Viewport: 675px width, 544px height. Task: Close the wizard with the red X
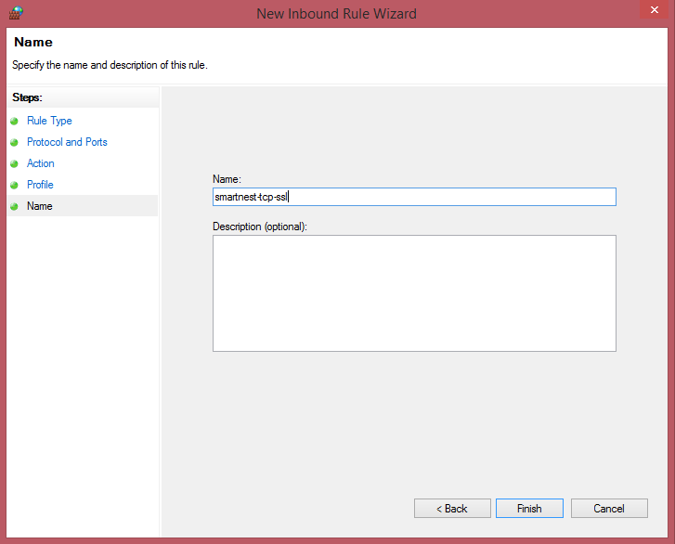click(x=654, y=9)
